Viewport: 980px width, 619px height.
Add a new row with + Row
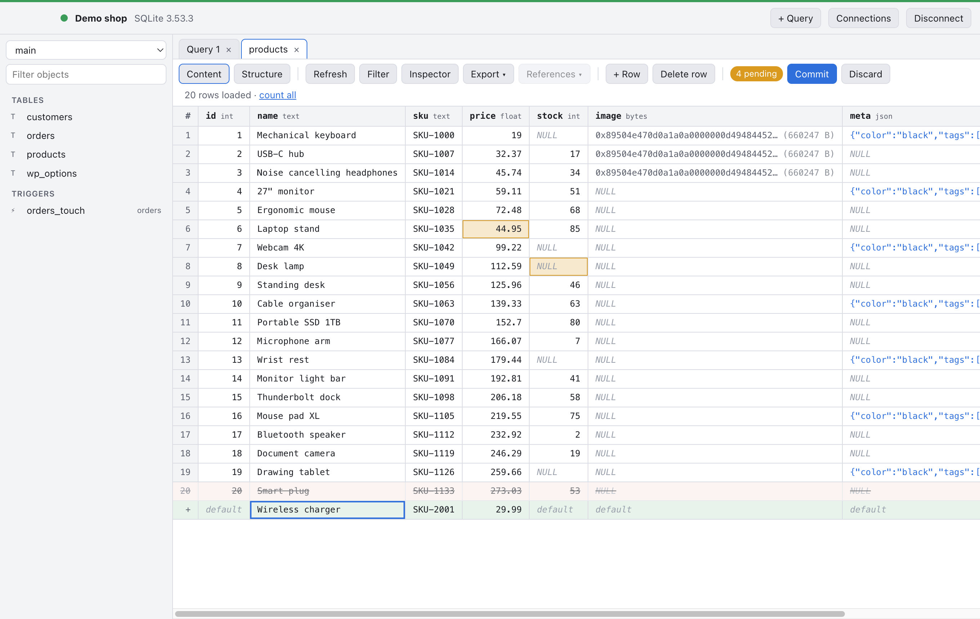[x=626, y=74]
